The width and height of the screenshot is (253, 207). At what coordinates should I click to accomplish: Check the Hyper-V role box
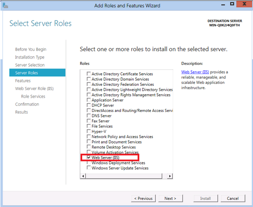pyautogui.click(x=89, y=131)
